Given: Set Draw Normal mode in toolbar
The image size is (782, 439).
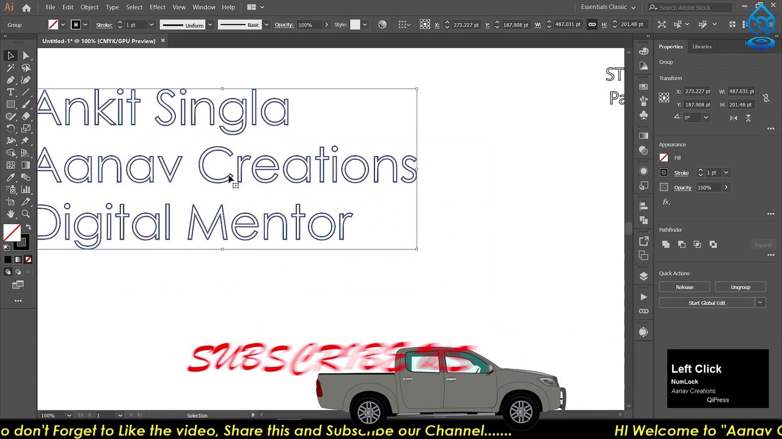Looking at the screenshot, I should pyautogui.click(x=7, y=272).
